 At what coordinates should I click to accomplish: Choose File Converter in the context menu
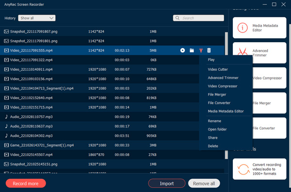[x=219, y=103]
